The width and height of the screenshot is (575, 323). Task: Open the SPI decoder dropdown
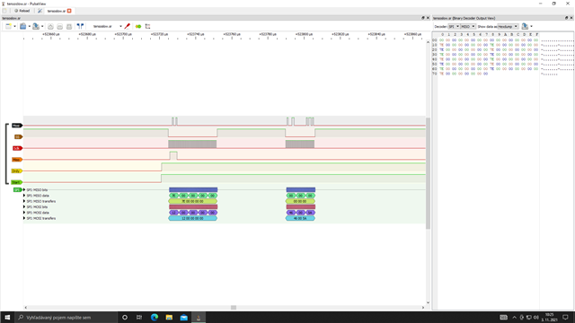point(454,26)
